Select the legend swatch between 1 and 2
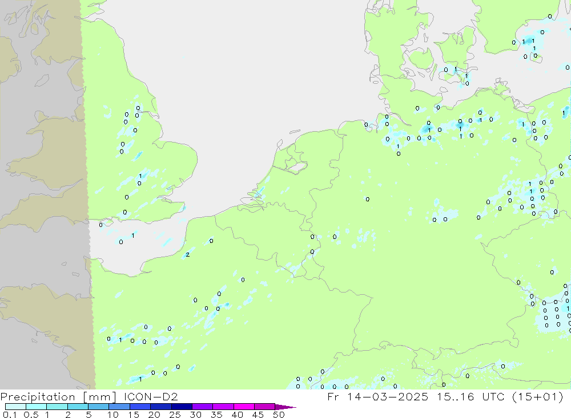The width and height of the screenshot is (571, 418). 57,407
